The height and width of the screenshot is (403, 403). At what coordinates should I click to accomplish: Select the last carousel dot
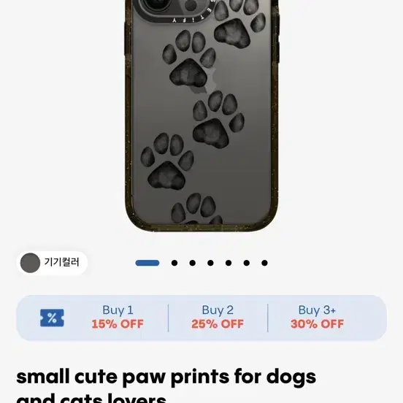[x=264, y=263]
